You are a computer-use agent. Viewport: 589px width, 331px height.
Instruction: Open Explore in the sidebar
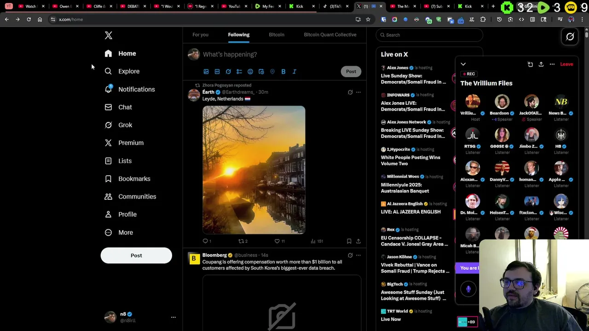122,71
